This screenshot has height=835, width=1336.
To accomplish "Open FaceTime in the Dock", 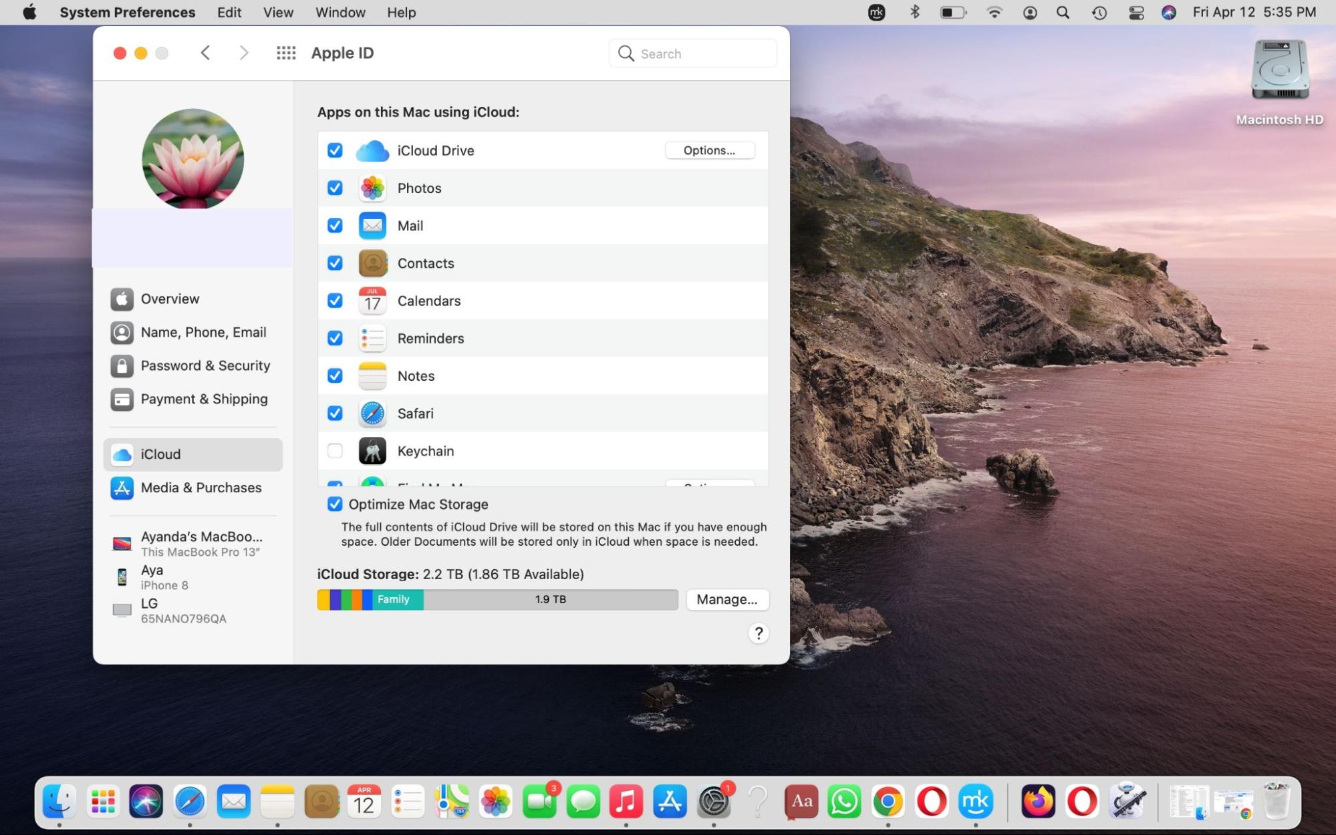I will [539, 801].
